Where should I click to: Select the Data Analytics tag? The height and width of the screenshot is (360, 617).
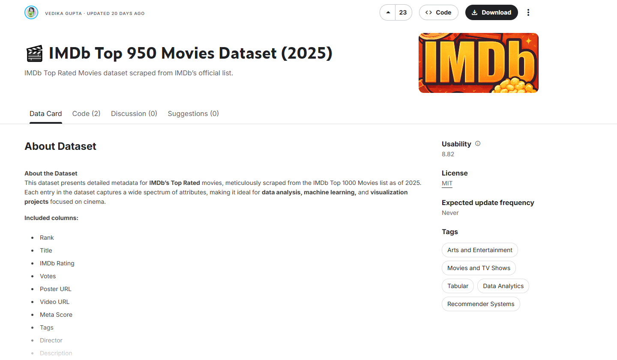[503, 286]
